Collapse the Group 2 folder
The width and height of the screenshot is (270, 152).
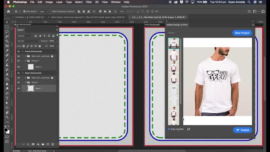25,61
